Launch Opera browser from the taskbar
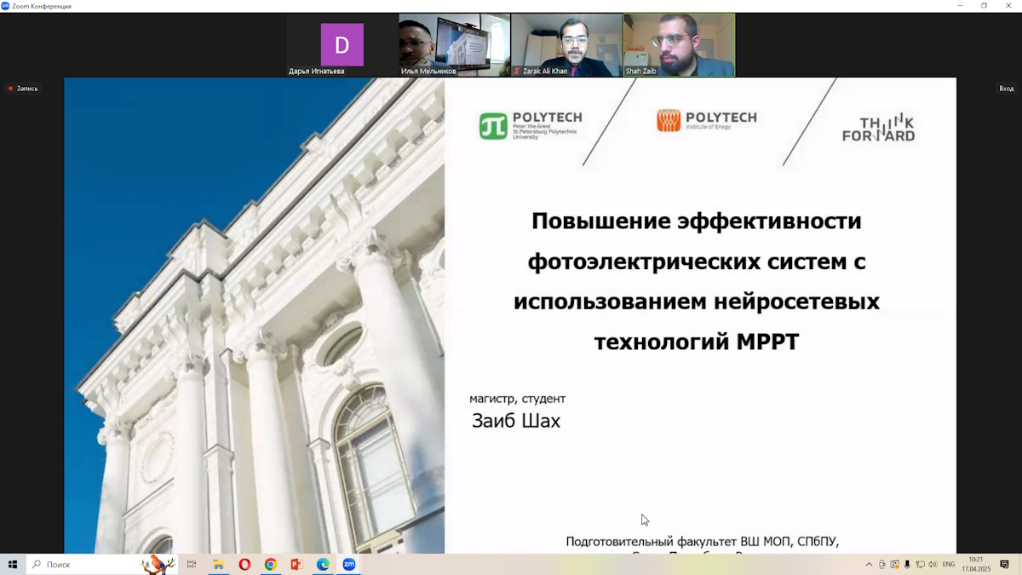1022x575 pixels. point(244,565)
